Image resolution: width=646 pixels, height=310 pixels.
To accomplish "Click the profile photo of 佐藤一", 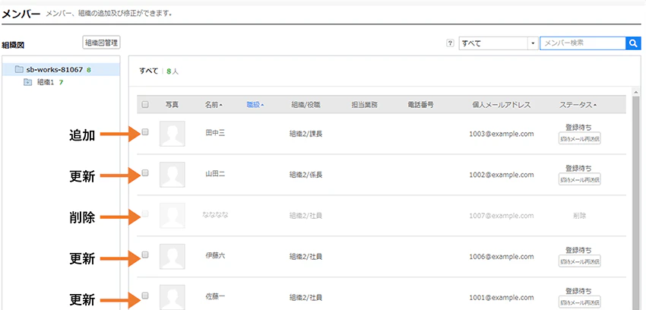I will point(173,297).
